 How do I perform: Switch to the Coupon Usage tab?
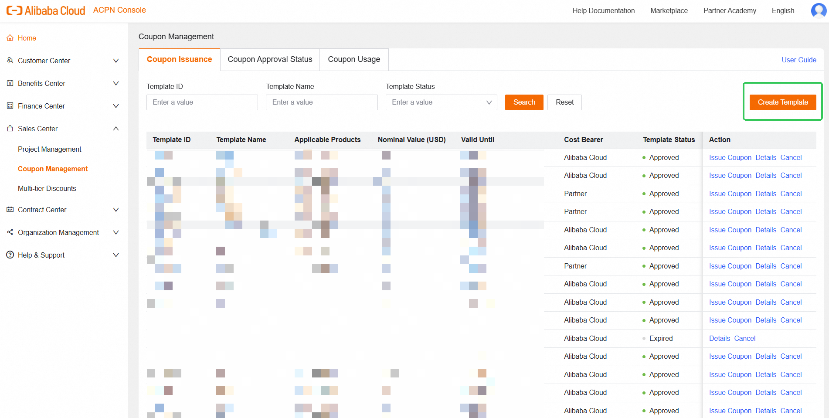[354, 59]
